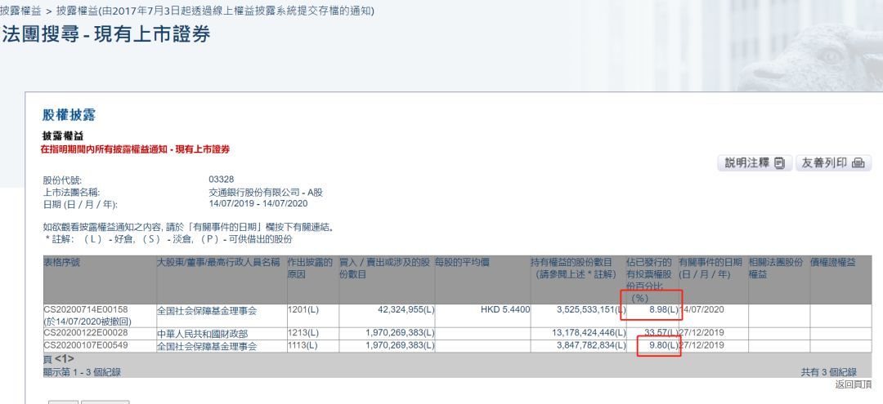The height and width of the screenshot is (404, 883).
Task: Click 顯示第 1 - 3 個紀錄 text
Action: (x=82, y=372)
